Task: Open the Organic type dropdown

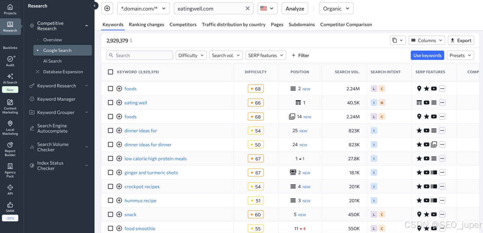Action: pos(336,8)
